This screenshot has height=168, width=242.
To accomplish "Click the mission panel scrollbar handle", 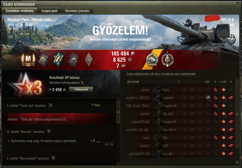I will [118, 112].
